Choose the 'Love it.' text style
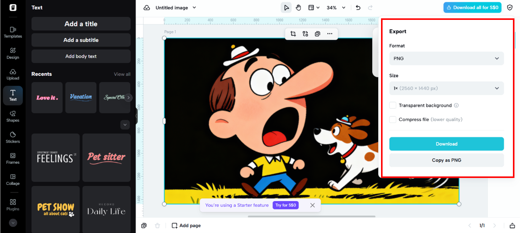The width and height of the screenshot is (523, 233). pyautogui.click(x=47, y=98)
